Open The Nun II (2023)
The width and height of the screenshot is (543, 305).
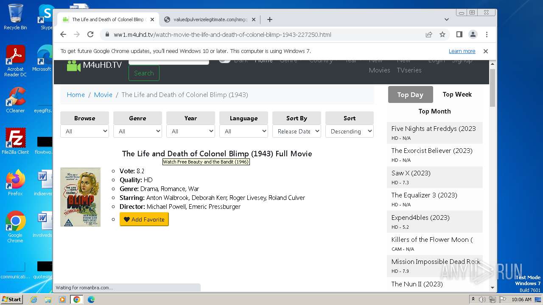point(417,284)
